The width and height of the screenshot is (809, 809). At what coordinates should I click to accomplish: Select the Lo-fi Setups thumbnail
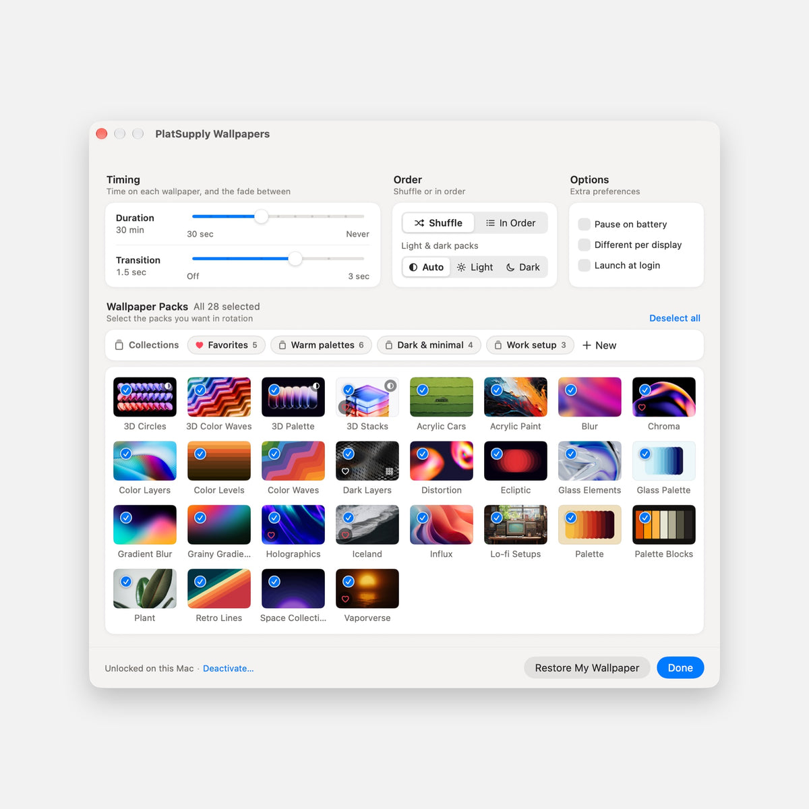[x=516, y=525]
